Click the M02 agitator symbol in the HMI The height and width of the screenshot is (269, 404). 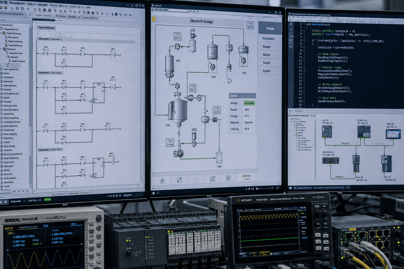click(194, 139)
